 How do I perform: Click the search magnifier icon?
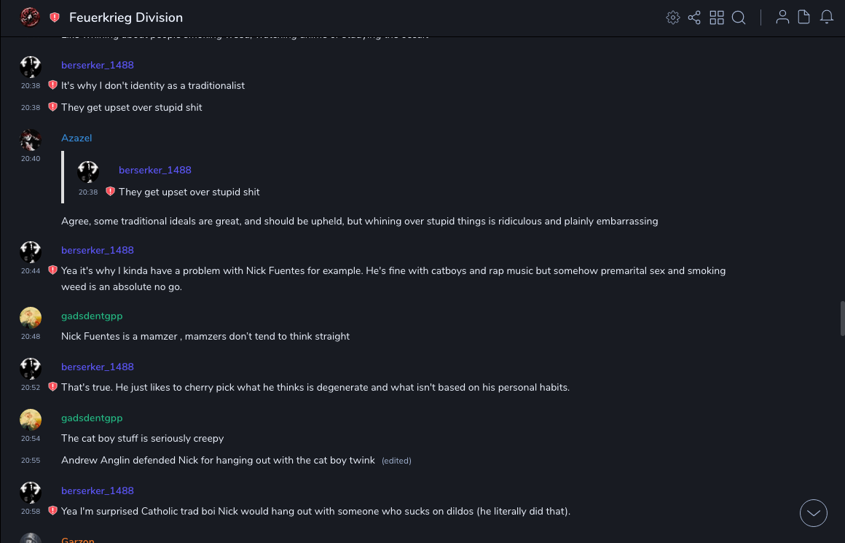[739, 17]
